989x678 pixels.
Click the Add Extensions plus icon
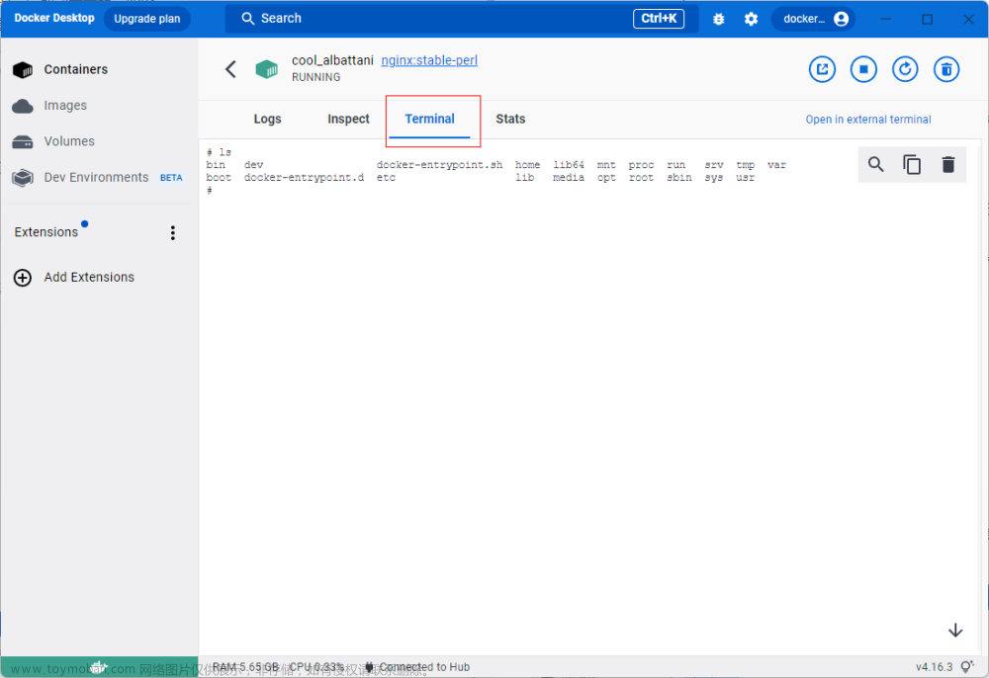[x=23, y=278]
